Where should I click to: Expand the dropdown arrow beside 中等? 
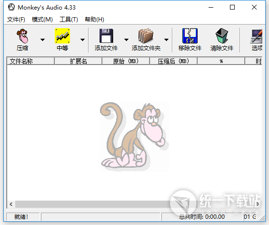click(82, 40)
